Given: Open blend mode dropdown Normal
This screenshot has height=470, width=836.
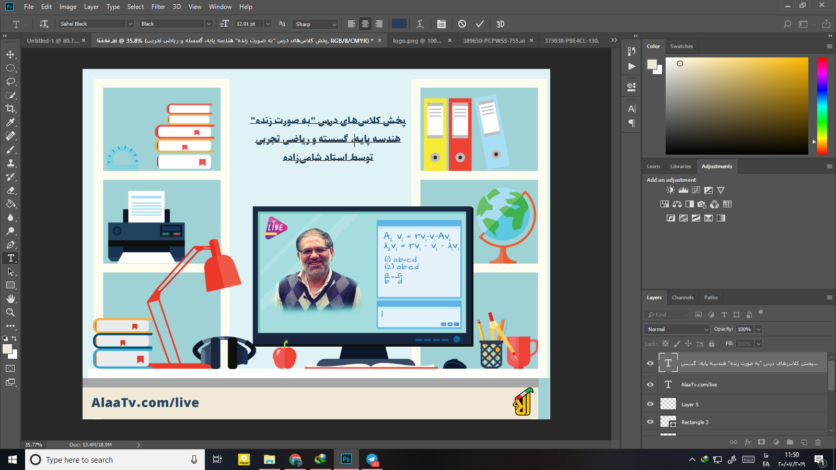Looking at the screenshot, I should coord(677,330).
